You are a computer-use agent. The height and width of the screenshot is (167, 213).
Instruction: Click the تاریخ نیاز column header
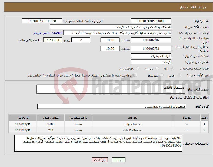tap(23, 118)
